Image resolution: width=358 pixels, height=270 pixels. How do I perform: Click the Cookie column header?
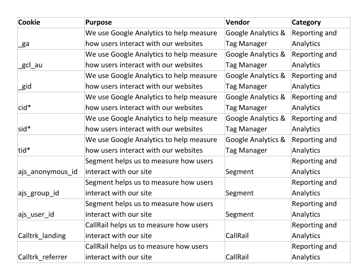pyautogui.click(x=29, y=22)
